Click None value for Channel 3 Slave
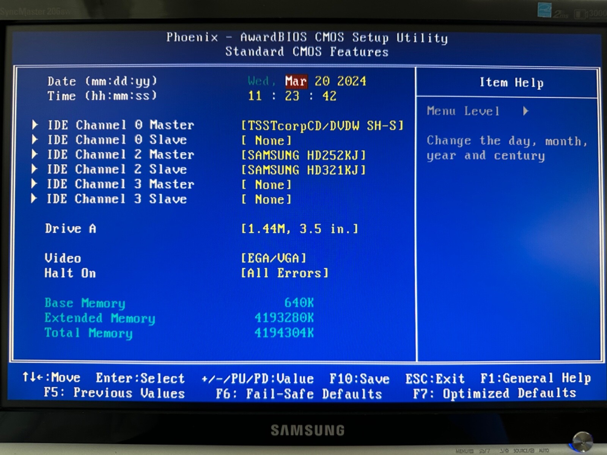This screenshot has width=607, height=455. pyautogui.click(x=267, y=199)
